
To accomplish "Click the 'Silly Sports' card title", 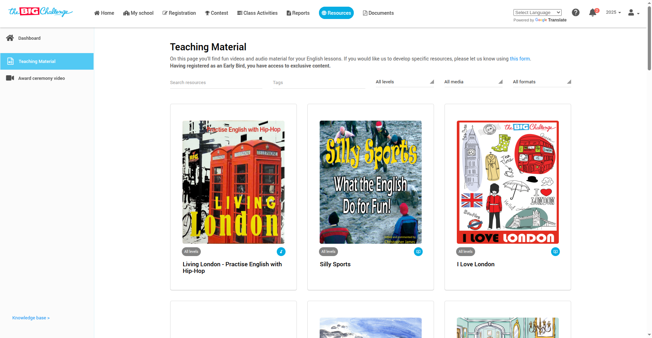I will coord(335,264).
